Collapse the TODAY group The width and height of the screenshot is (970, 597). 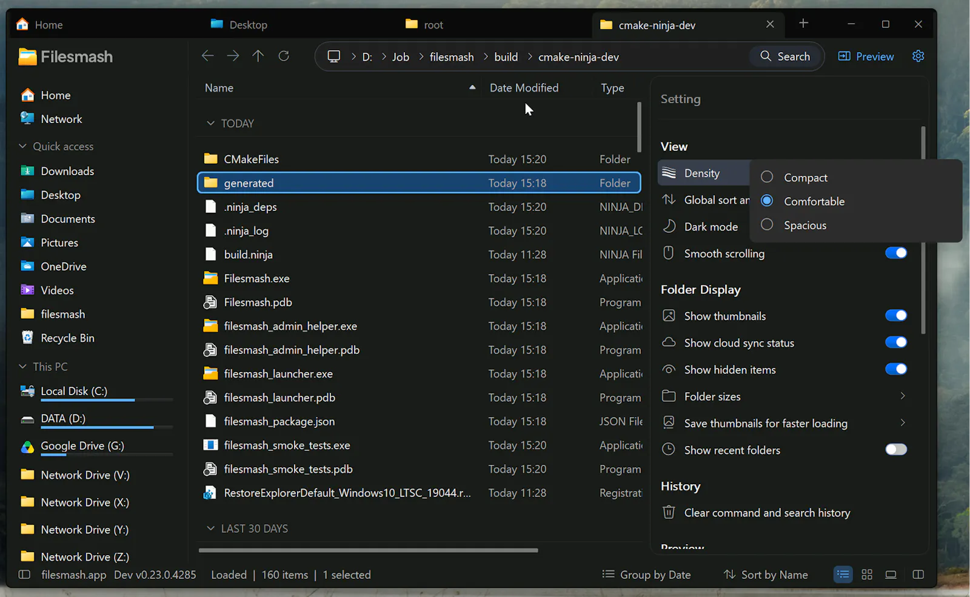[x=210, y=123]
